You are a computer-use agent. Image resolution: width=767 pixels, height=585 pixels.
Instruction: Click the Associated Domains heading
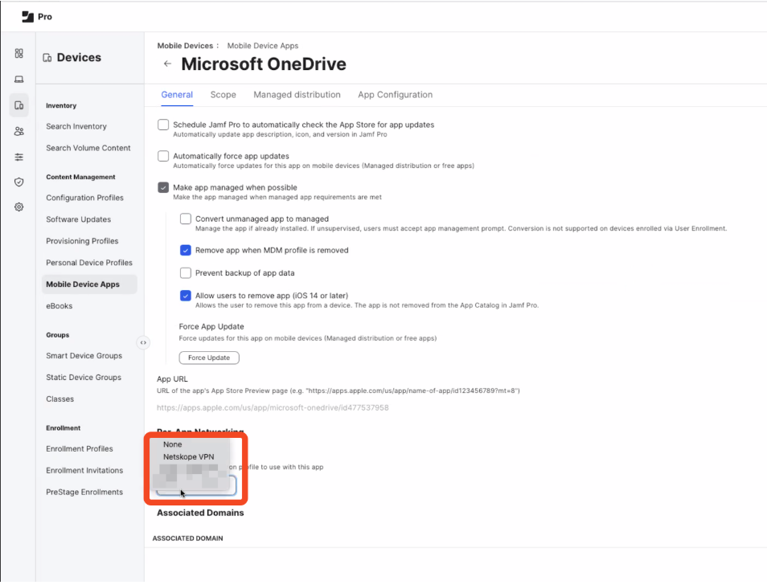200,513
